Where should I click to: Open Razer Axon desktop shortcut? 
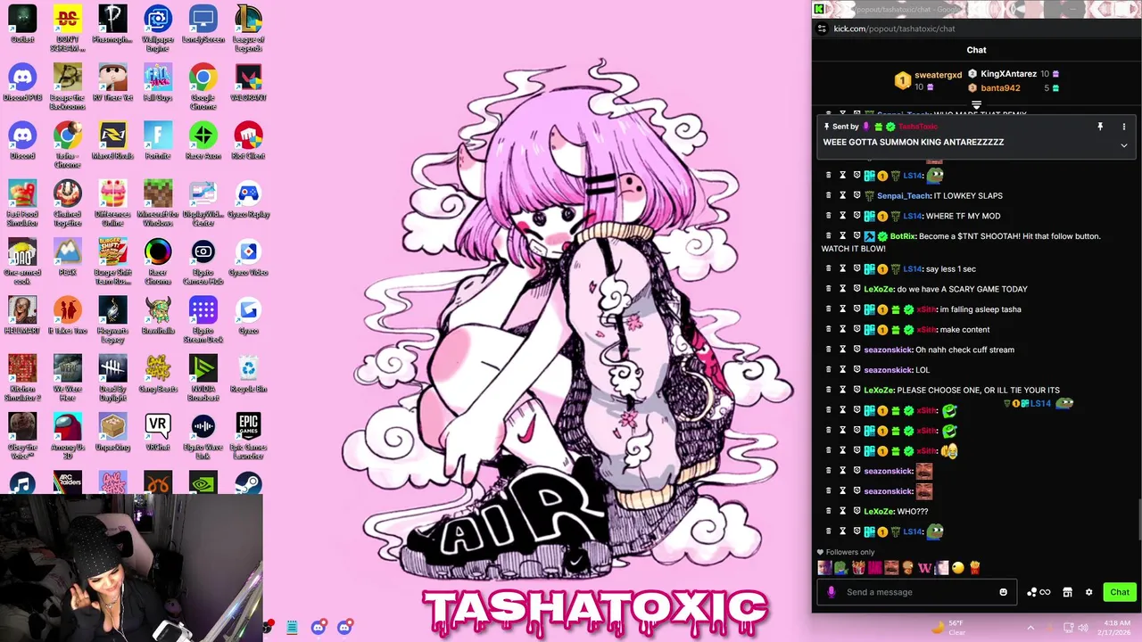(203, 140)
